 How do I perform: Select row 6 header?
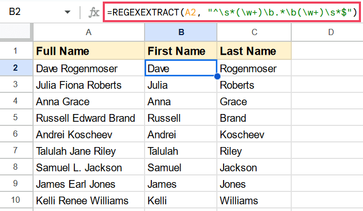click(16, 134)
